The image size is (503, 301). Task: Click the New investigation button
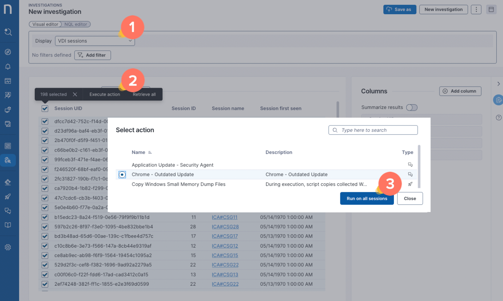point(444,9)
